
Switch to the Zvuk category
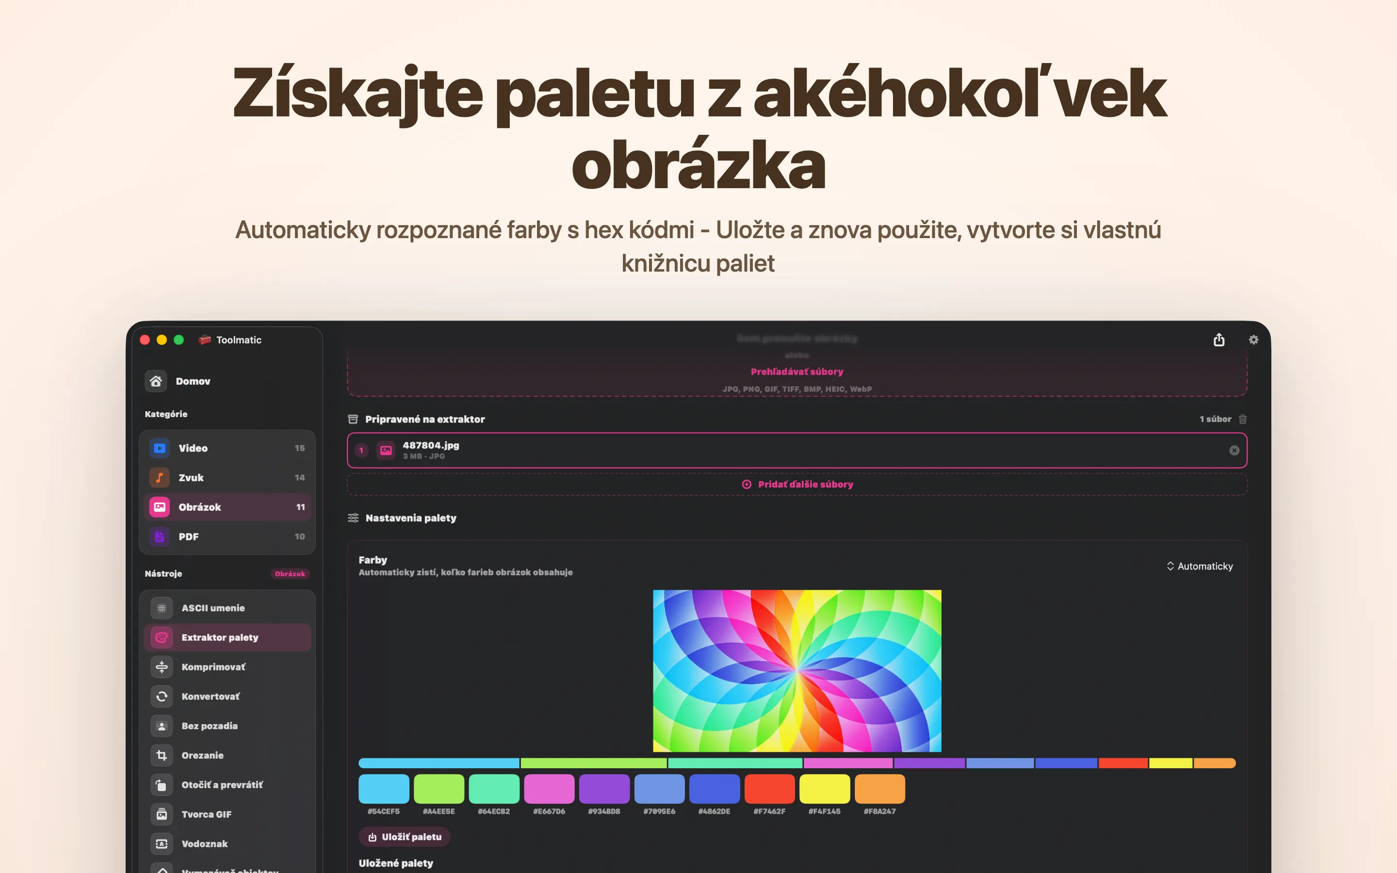[x=227, y=478]
